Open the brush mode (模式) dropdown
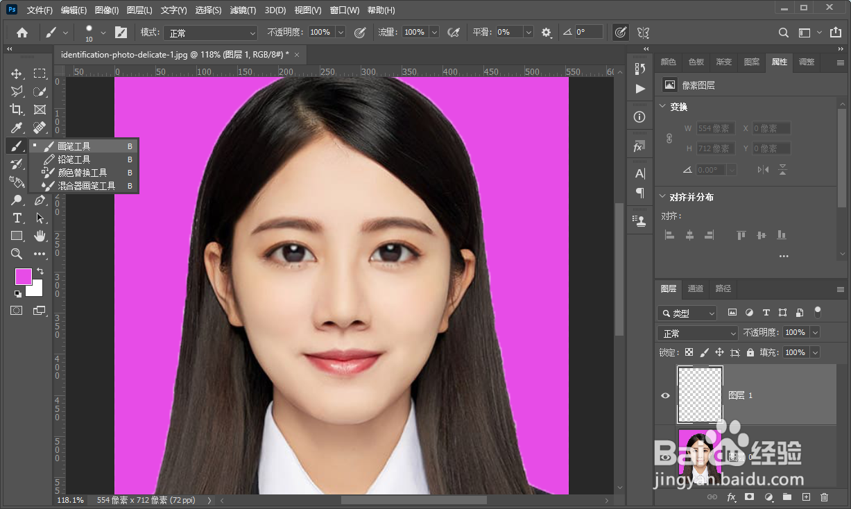Viewport: 851px width, 509px height. (x=210, y=33)
